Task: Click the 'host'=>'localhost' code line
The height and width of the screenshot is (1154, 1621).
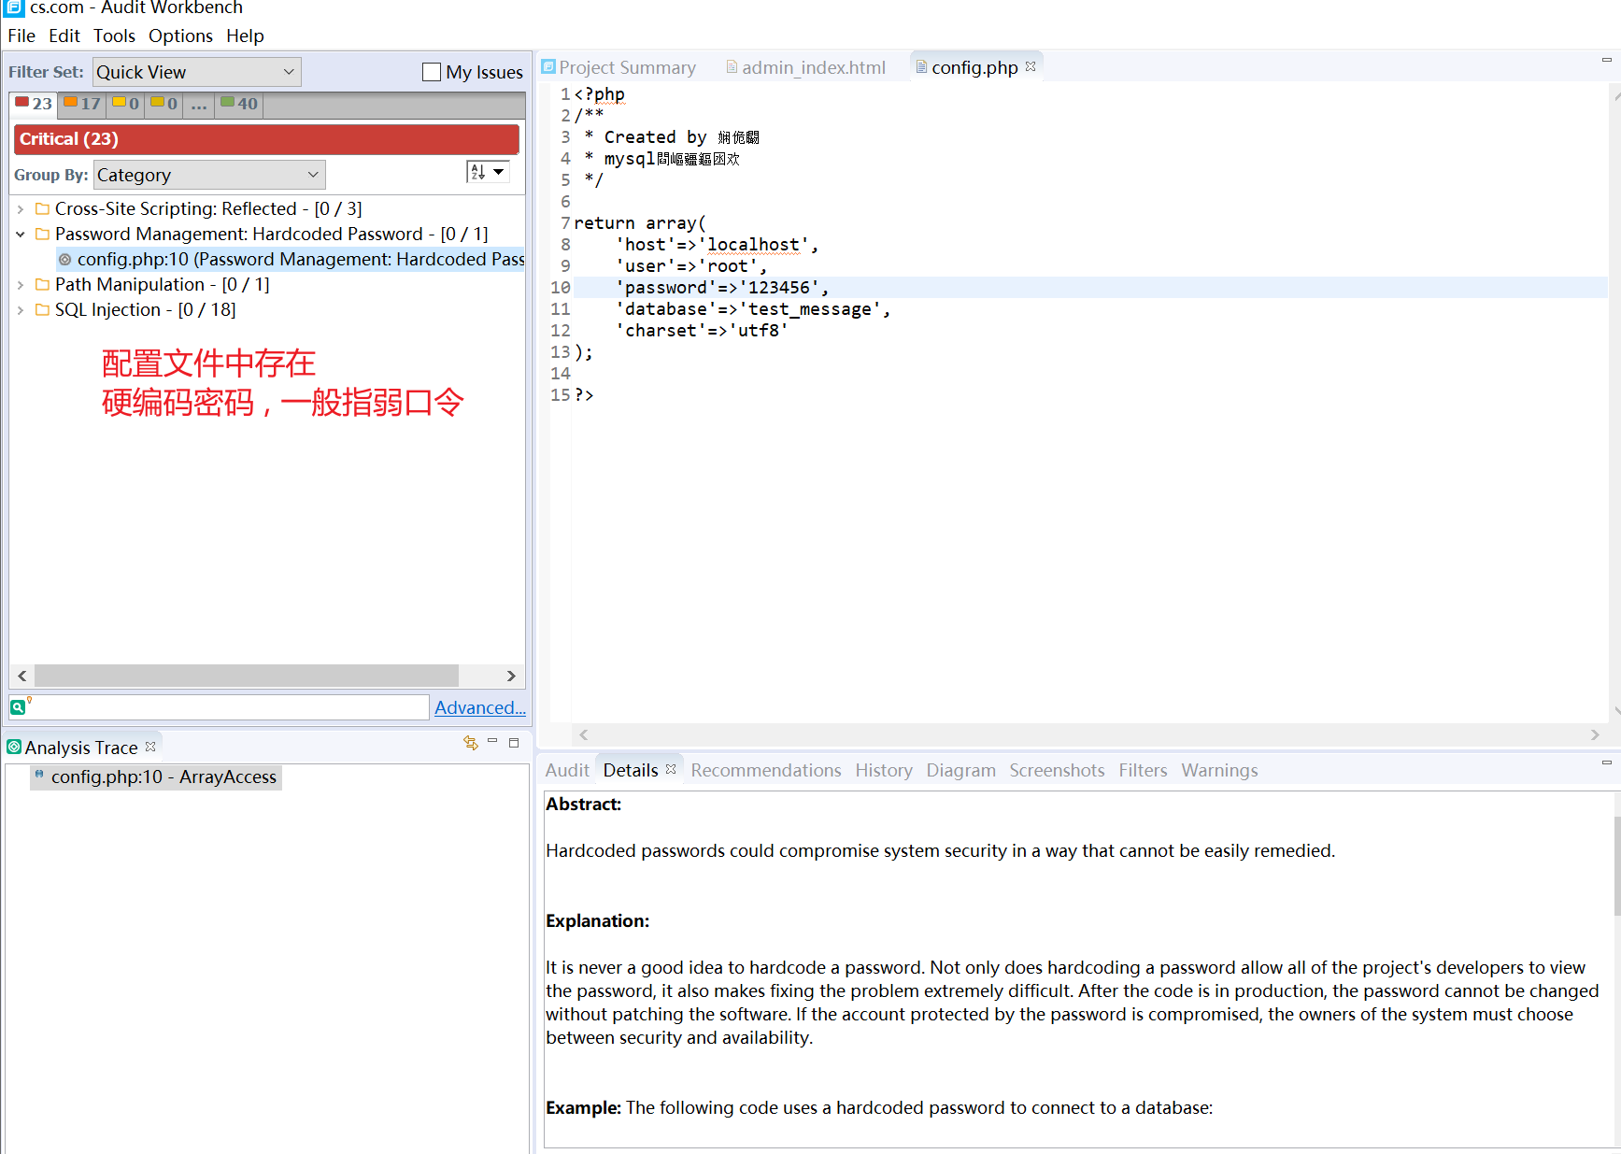Action: (717, 245)
